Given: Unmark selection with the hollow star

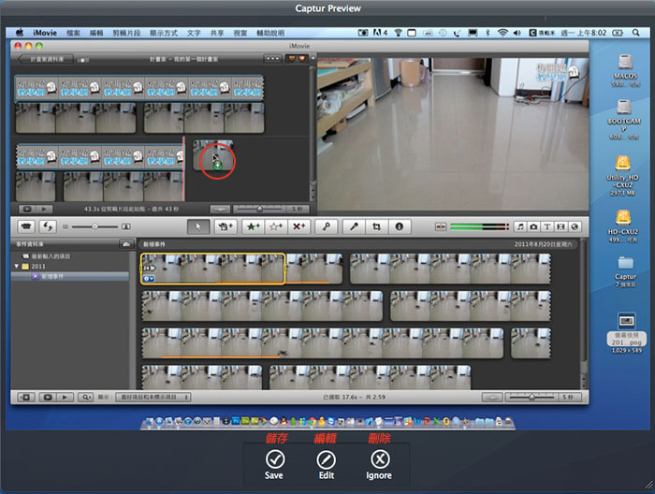Looking at the screenshot, I should coord(276,226).
